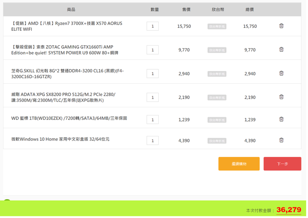308x218 pixels.
Task: Remove the Windows 10 Home item
Action: pos(281,140)
